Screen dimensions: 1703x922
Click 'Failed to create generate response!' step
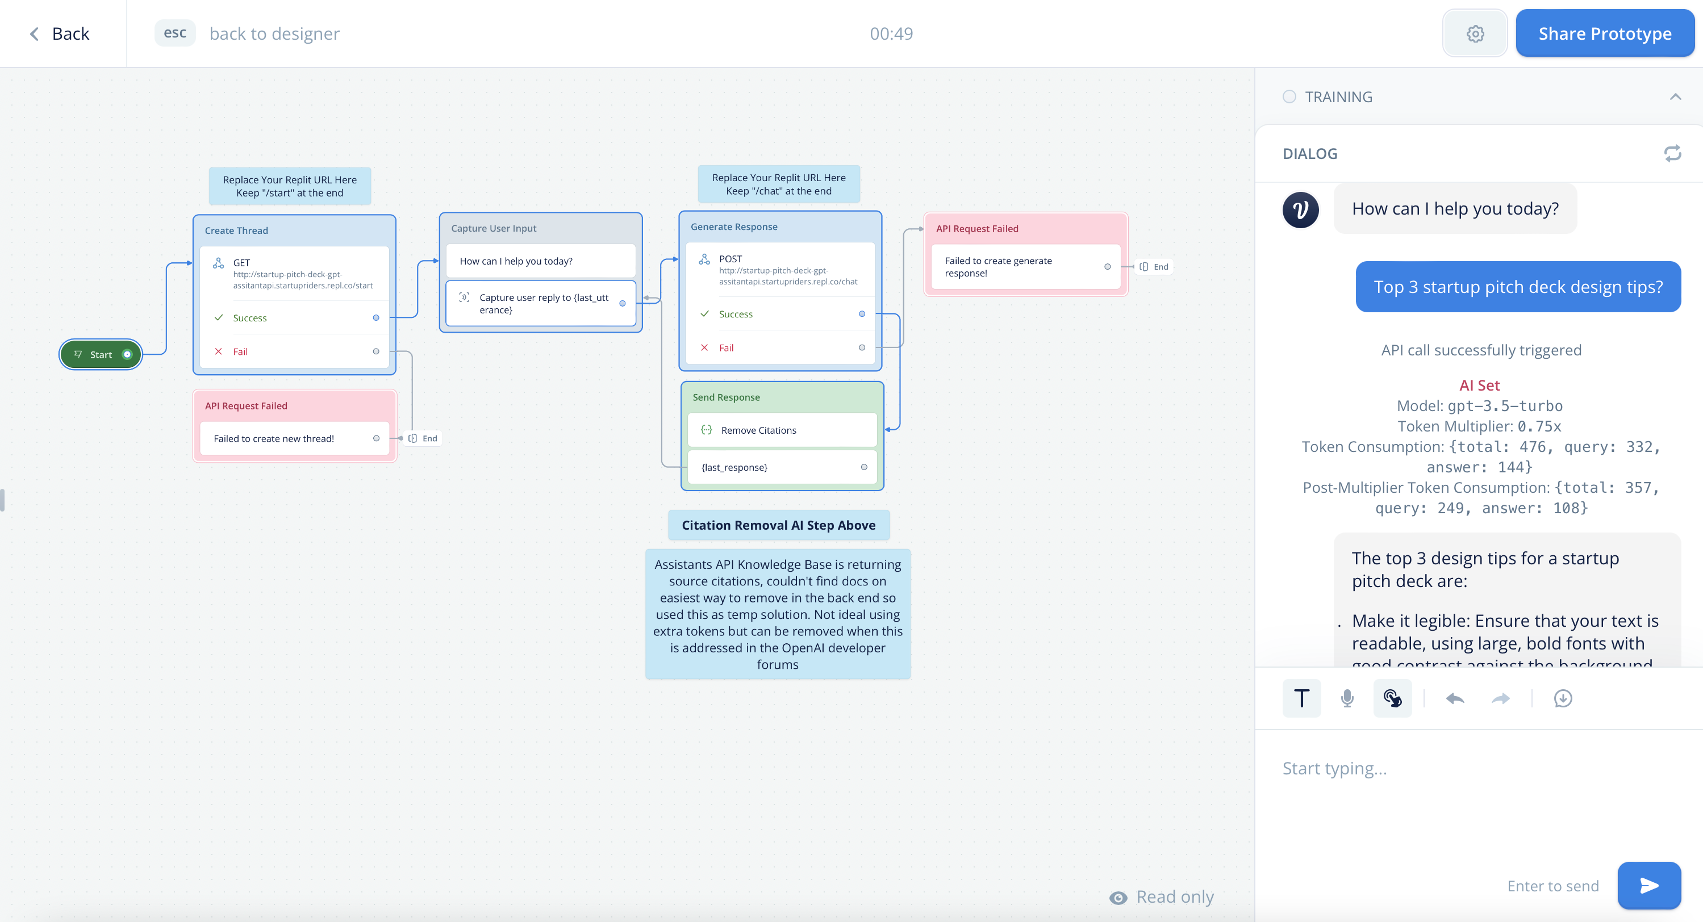[1025, 267]
